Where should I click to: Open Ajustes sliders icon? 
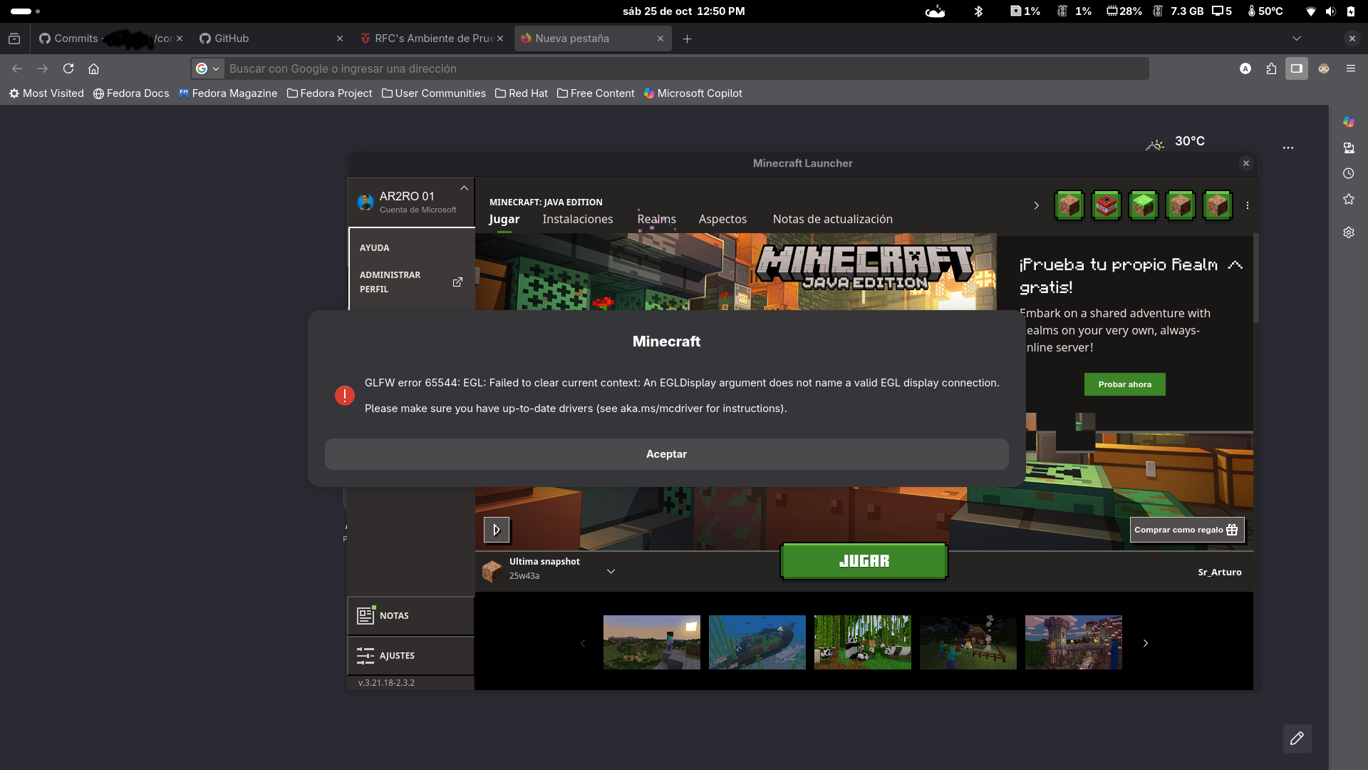pyautogui.click(x=366, y=656)
